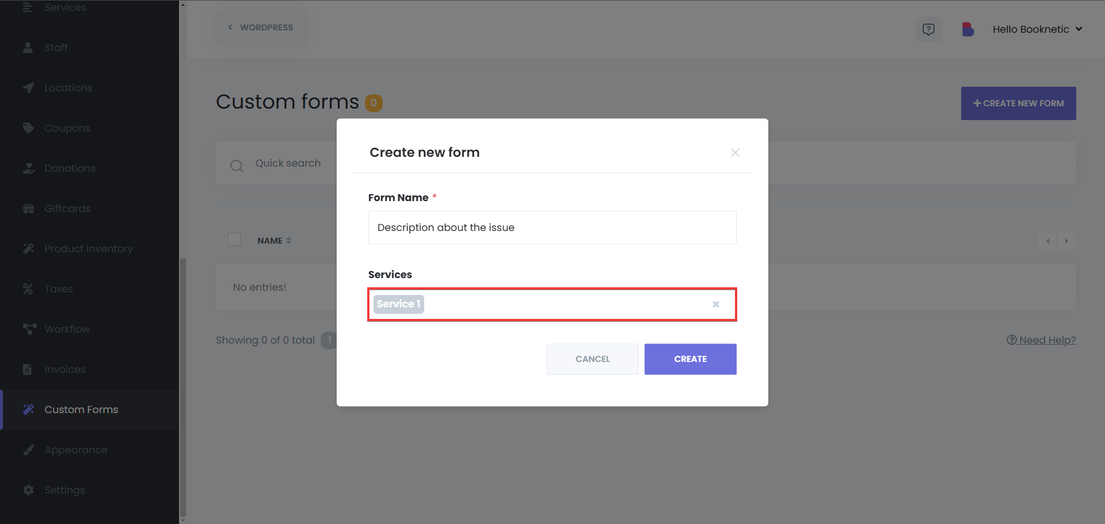Image resolution: width=1105 pixels, height=524 pixels.
Task: Click the Quick search magnifier icon
Action: (237, 166)
